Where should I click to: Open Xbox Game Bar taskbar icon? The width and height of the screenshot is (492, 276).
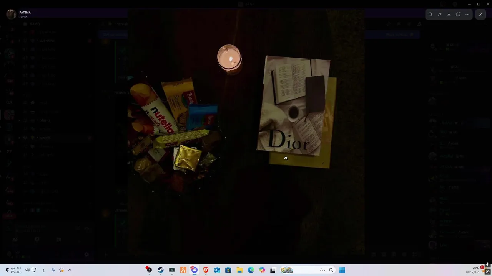(172, 270)
